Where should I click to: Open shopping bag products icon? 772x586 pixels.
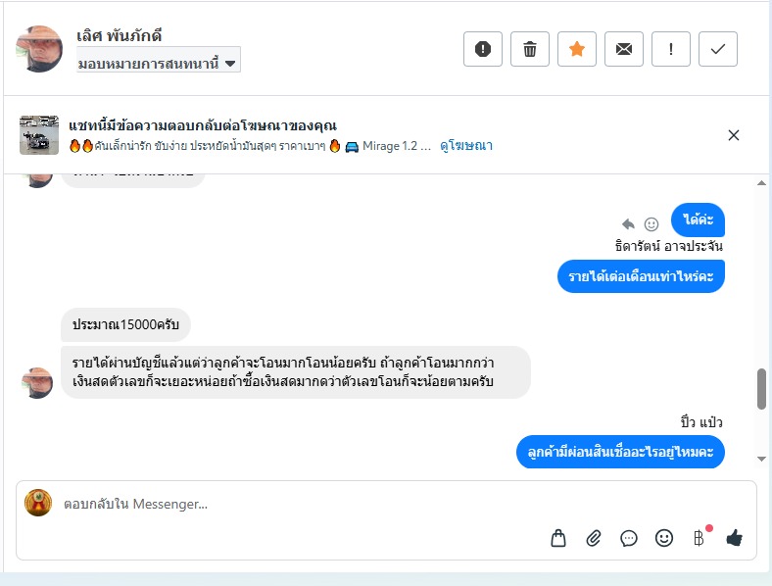pos(558,537)
